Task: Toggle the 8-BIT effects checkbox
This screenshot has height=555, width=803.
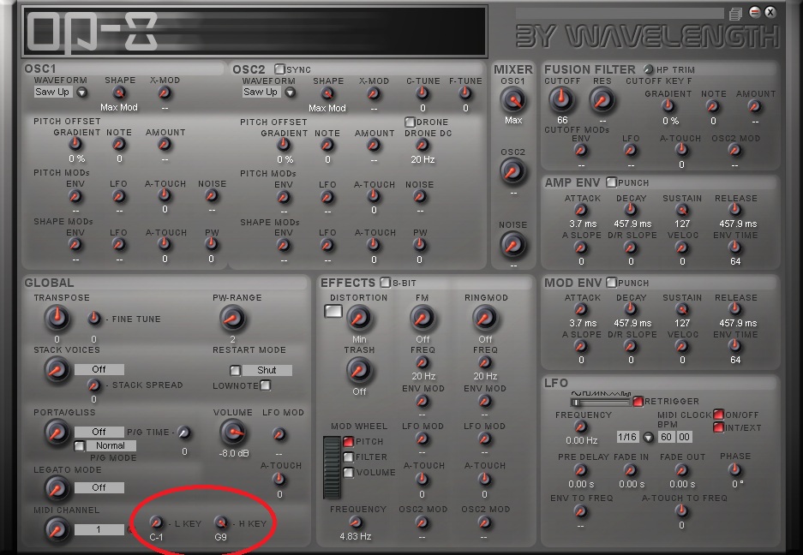Action: [385, 282]
